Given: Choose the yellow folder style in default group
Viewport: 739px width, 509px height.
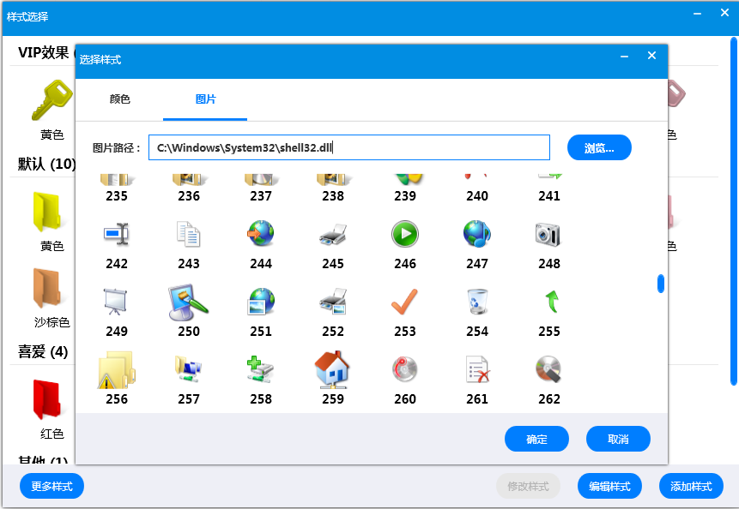Looking at the screenshot, I should (47, 212).
